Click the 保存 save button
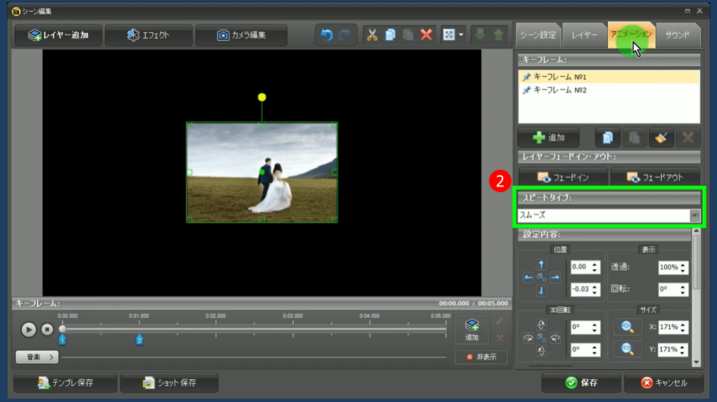This screenshot has width=717, height=402. [x=582, y=383]
